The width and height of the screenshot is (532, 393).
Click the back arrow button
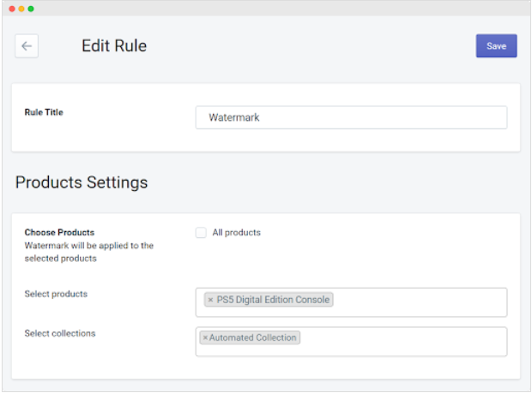point(27,46)
